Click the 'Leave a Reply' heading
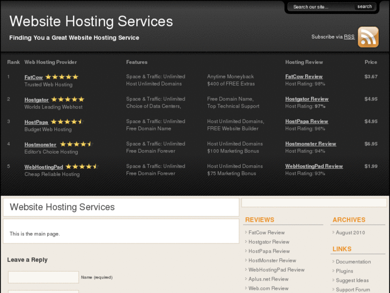 click(x=27, y=260)
